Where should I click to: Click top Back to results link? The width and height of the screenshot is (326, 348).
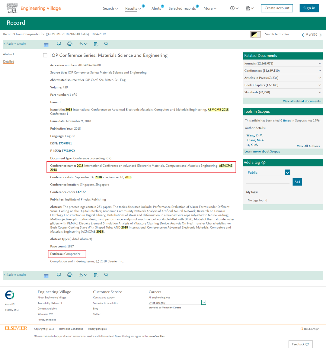coord(15,44)
